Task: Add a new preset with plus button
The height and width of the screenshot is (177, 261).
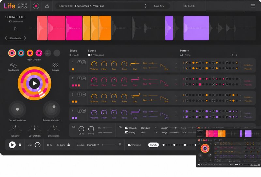Action: point(48,53)
